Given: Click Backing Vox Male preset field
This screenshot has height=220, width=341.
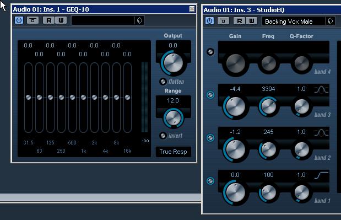Looking at the screenshot, I should 294,22.
